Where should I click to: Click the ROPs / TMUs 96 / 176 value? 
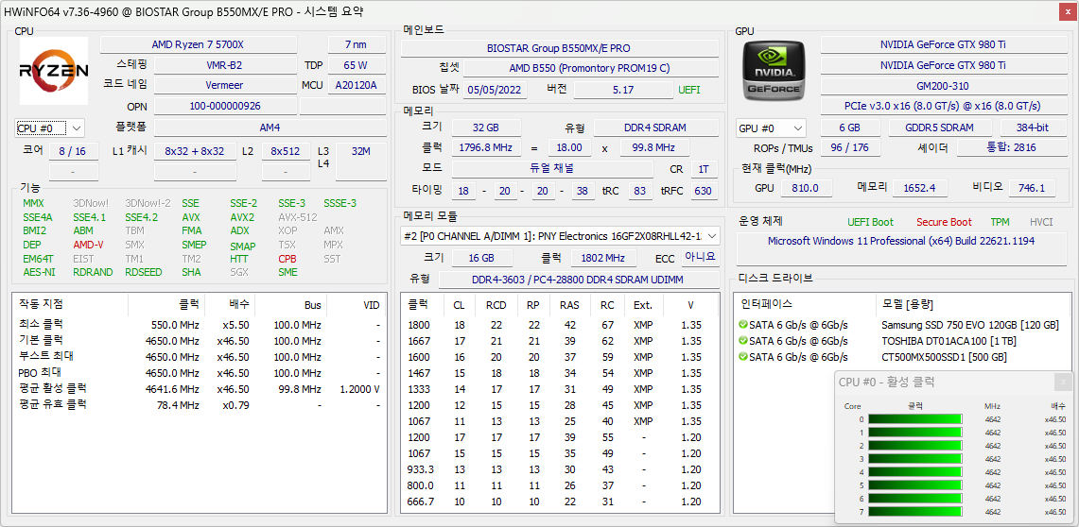click(x=850, y=147)
